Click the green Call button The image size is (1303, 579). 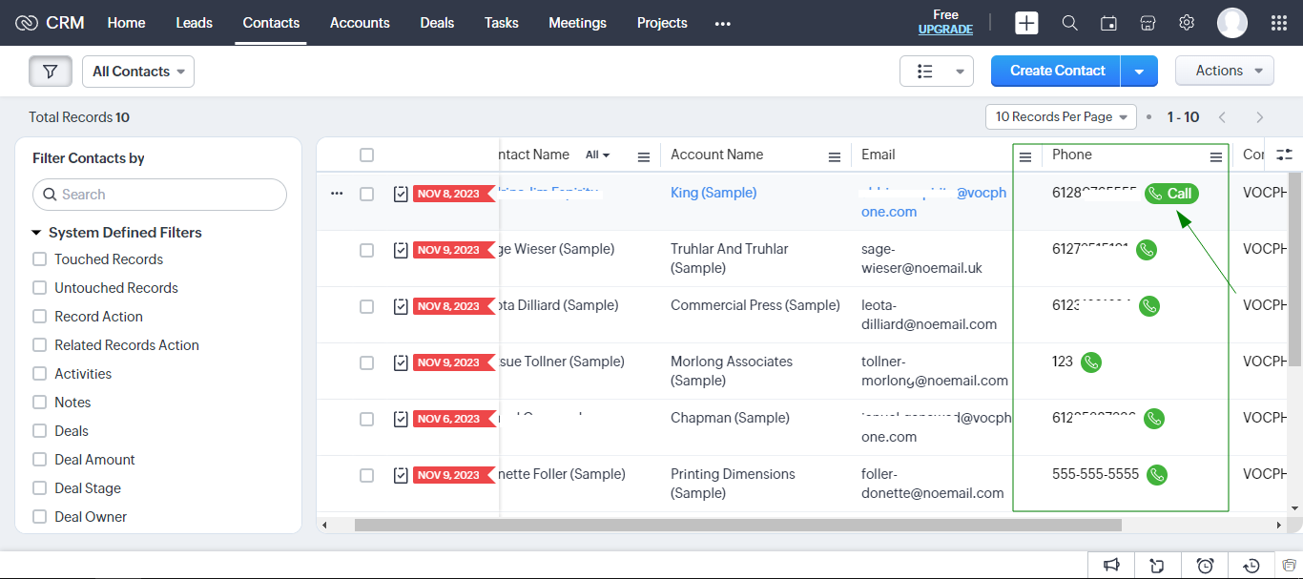tap(1171, 194)
